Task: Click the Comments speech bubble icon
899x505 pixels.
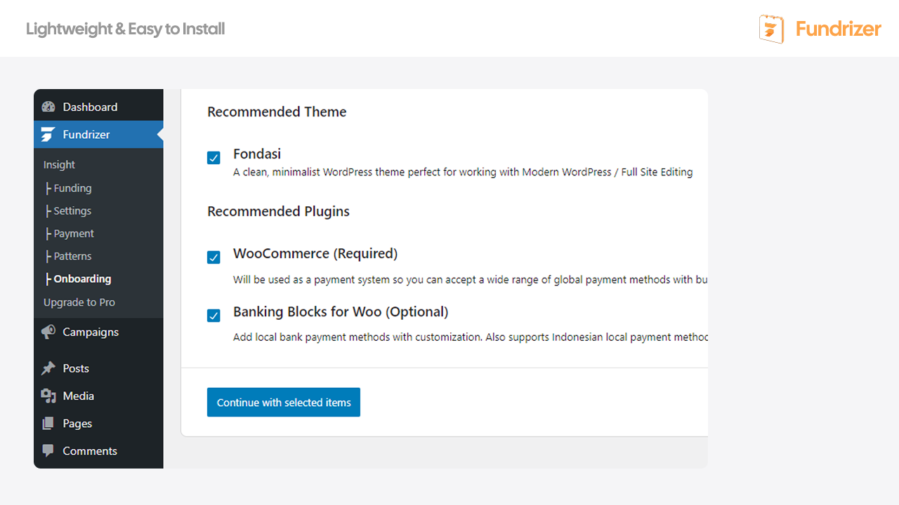Action: tap(48, 451)
